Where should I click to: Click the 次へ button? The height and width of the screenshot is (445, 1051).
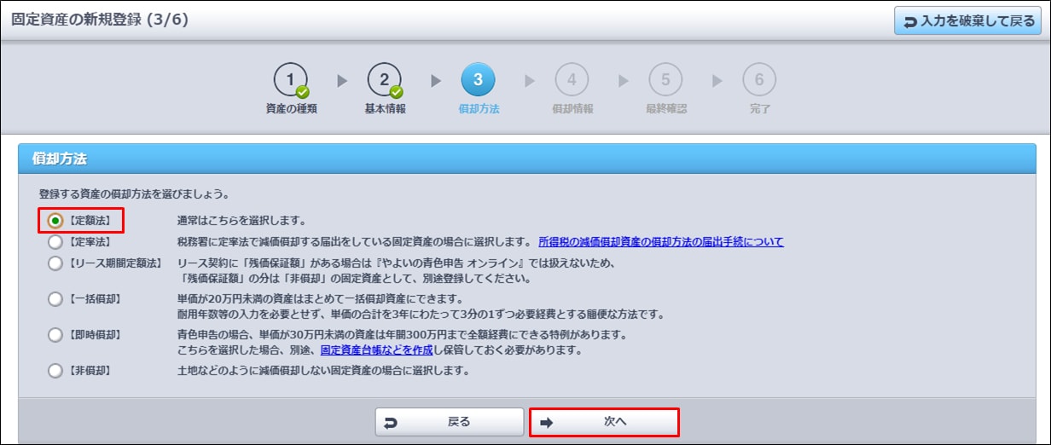point(605,422)
